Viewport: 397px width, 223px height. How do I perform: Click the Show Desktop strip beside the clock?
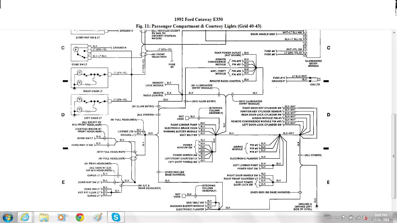click(395, 217)
